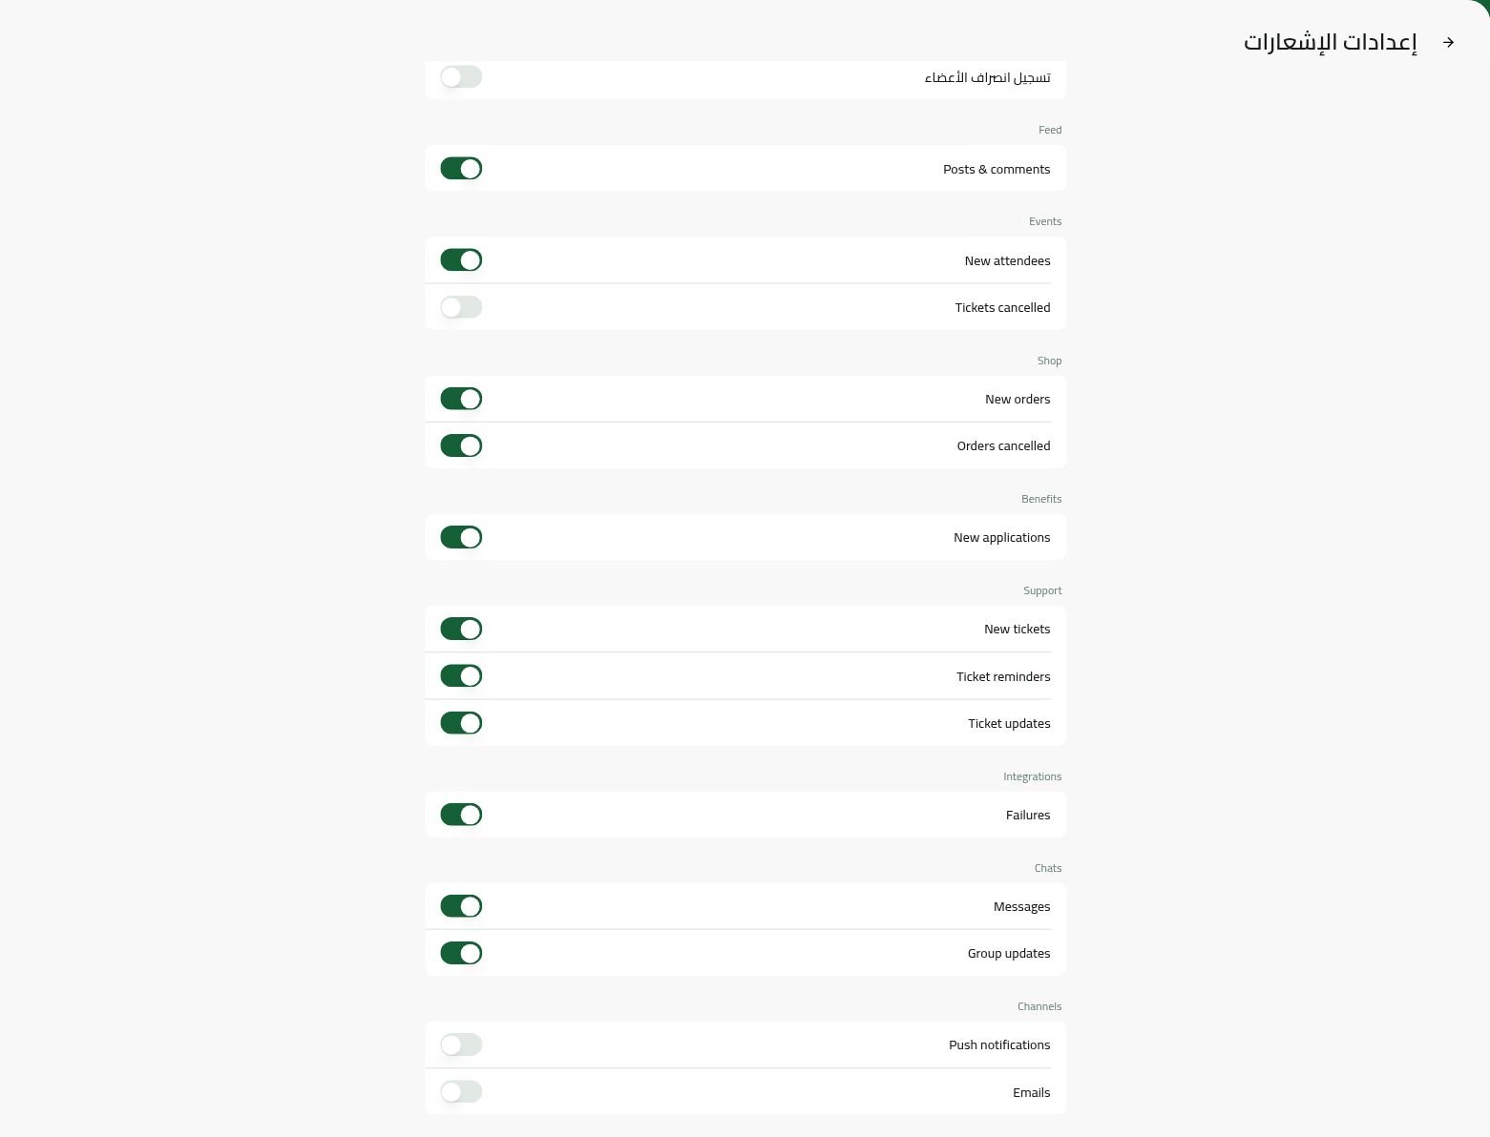
Task: Turn off chat Messages toggle
Action: [461, 906]
